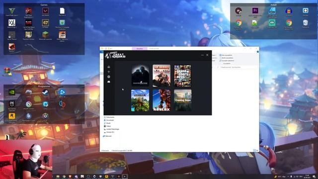This screenshot has height=179, width=318.
Task: Click the Coming Soon game tile
Action: click(182, 100)
